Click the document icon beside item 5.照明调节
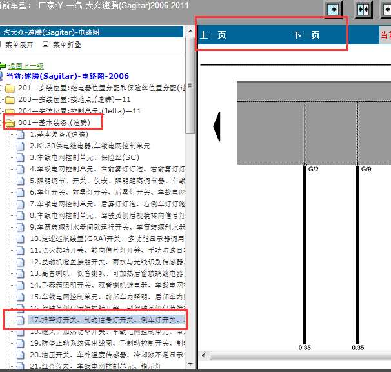Image resolution: width=391 pixels, height=372 pixels. click(21, 181)
